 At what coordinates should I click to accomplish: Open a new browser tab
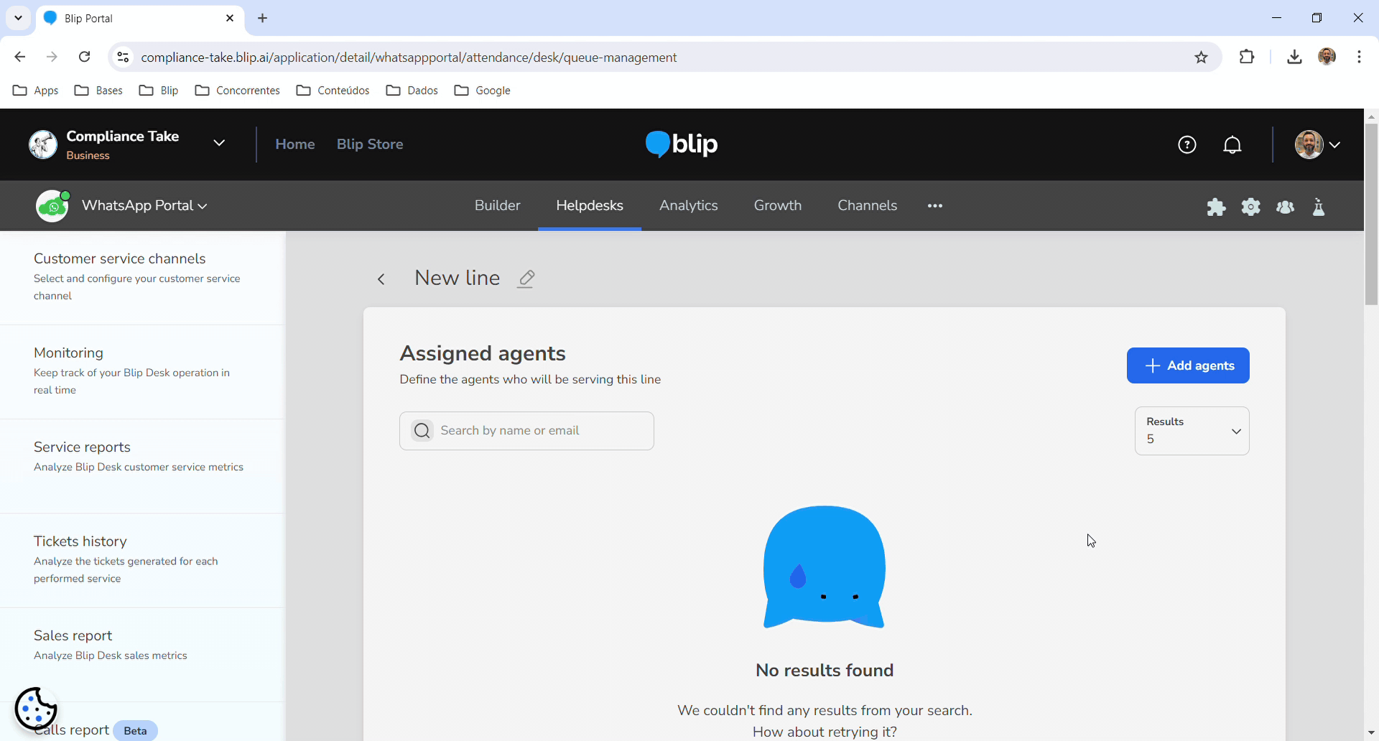(x=263, y=18)
